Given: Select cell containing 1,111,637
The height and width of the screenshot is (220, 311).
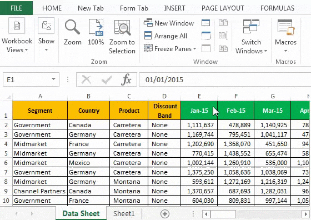Looking at the screenshot, I should pos(199,125).
